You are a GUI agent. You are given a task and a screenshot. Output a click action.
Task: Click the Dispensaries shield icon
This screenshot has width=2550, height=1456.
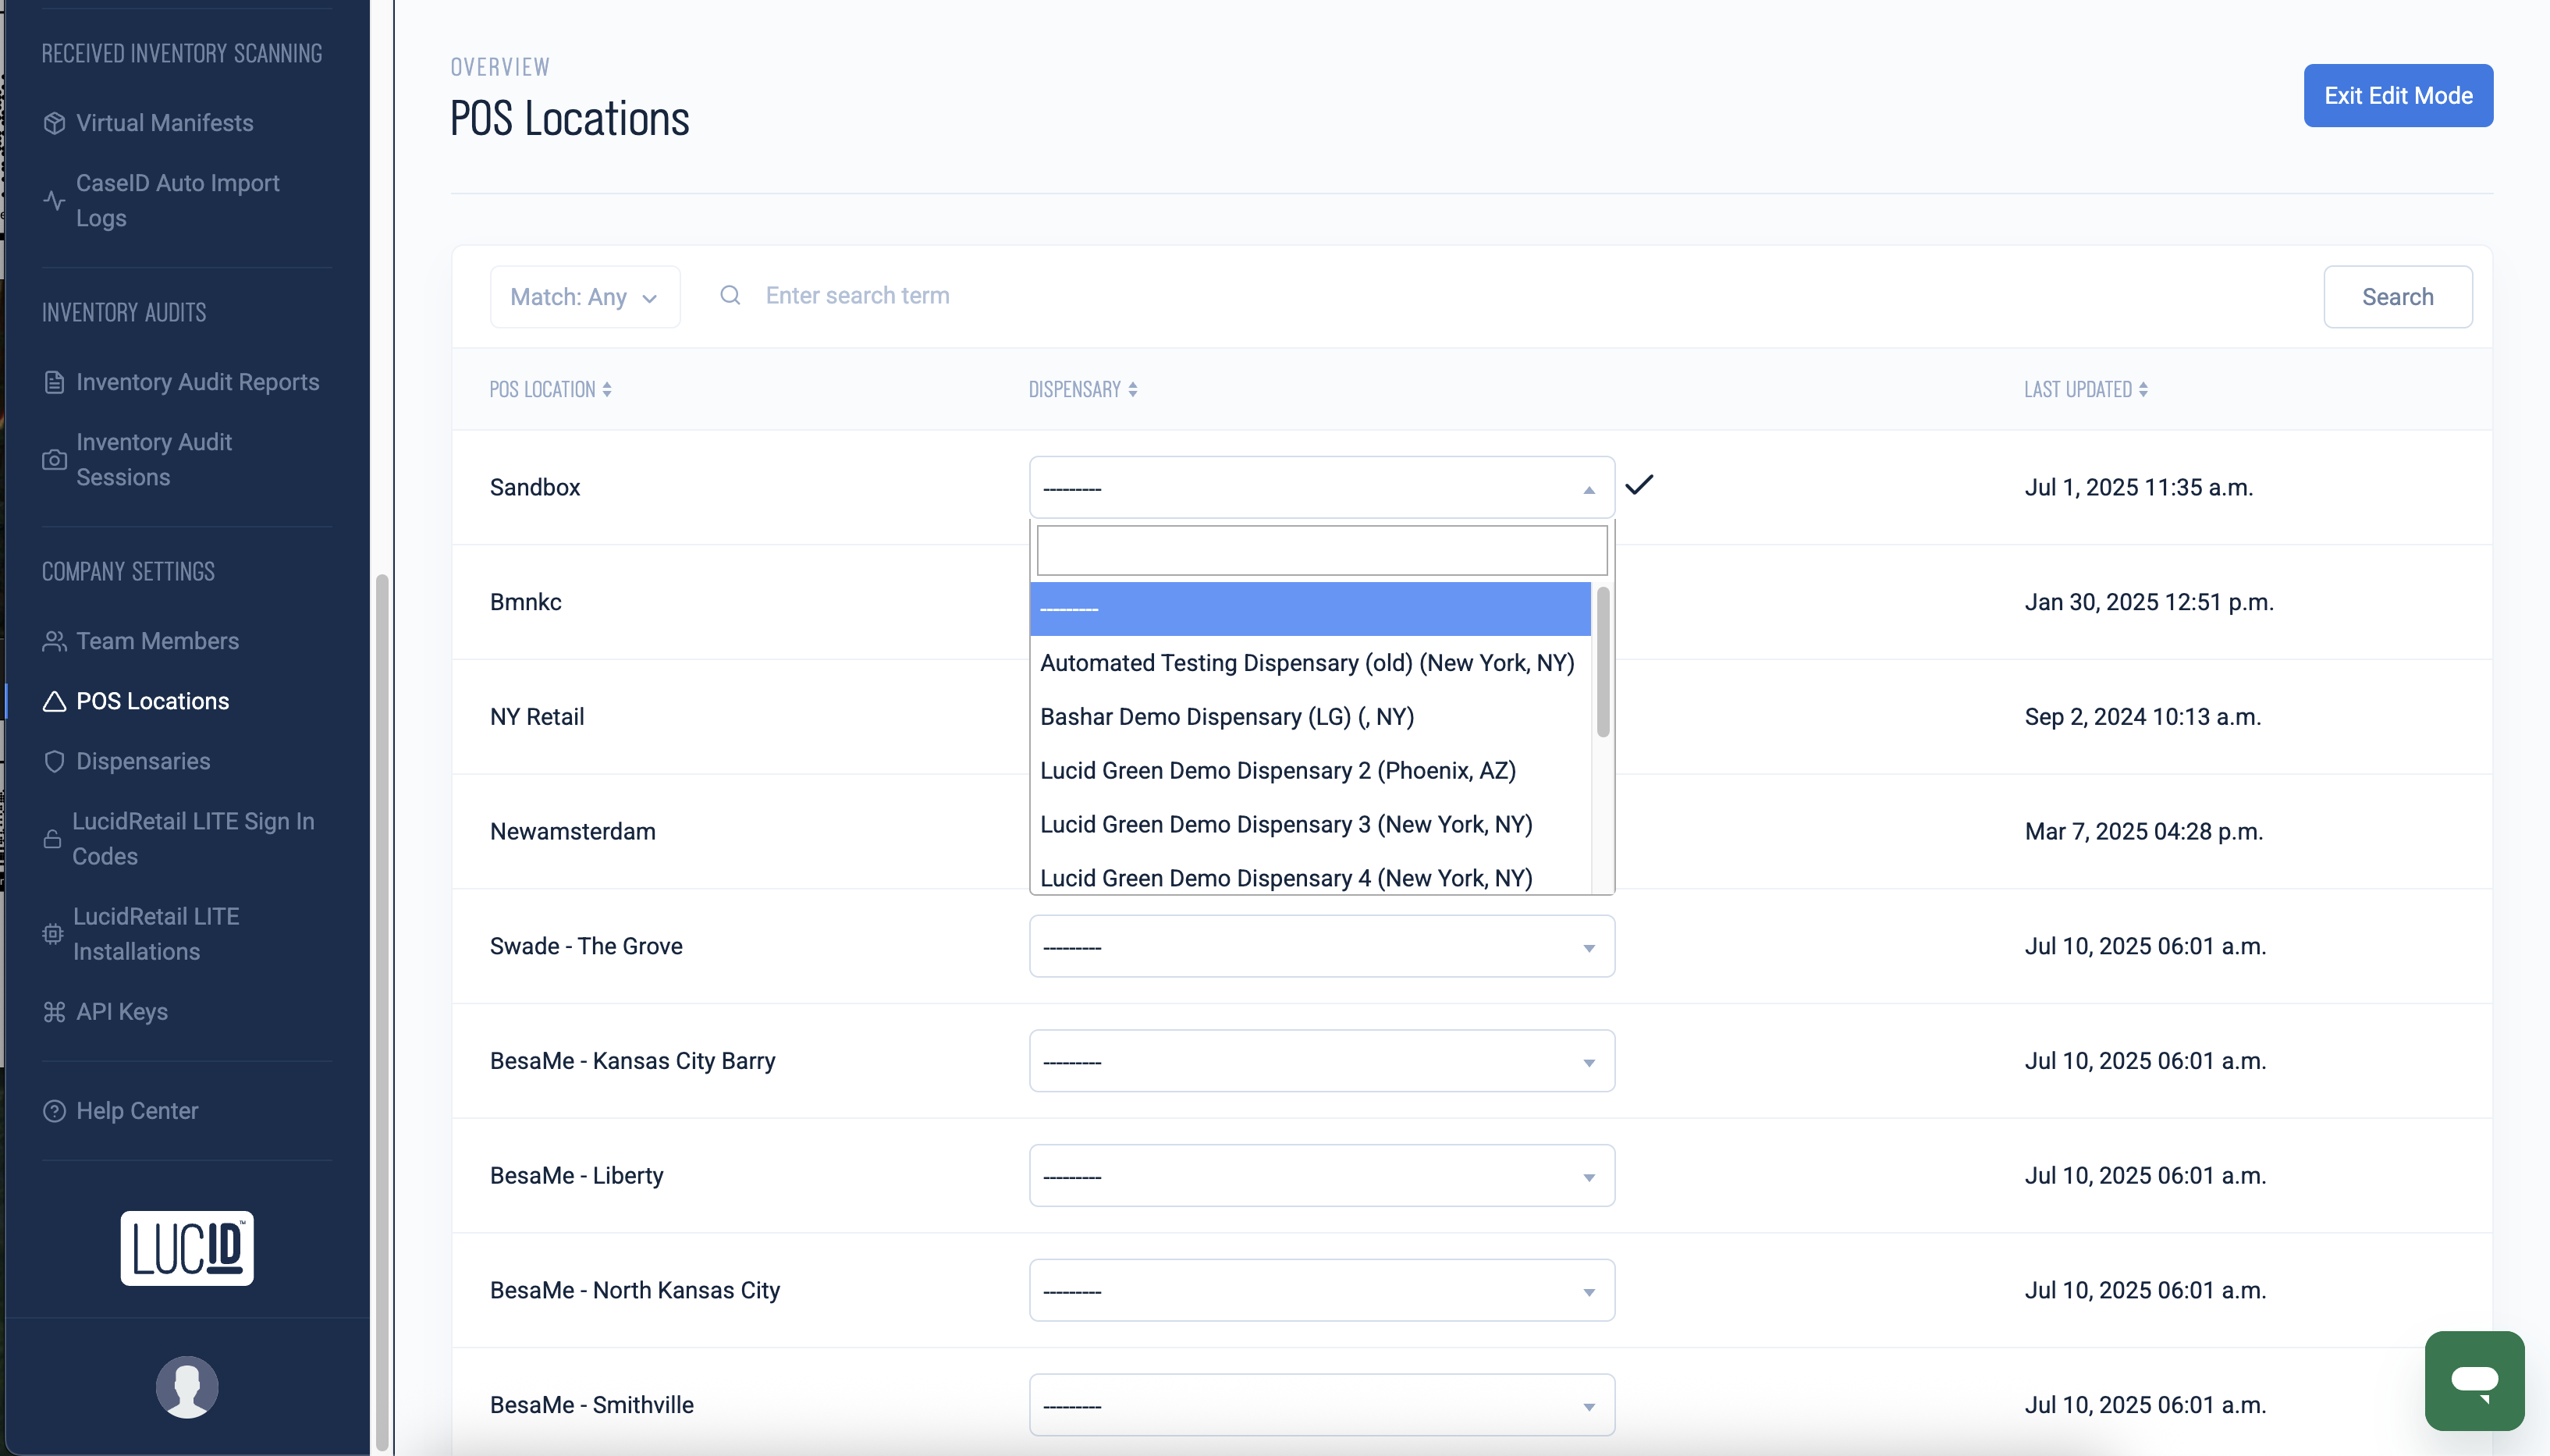pos(54,761)
